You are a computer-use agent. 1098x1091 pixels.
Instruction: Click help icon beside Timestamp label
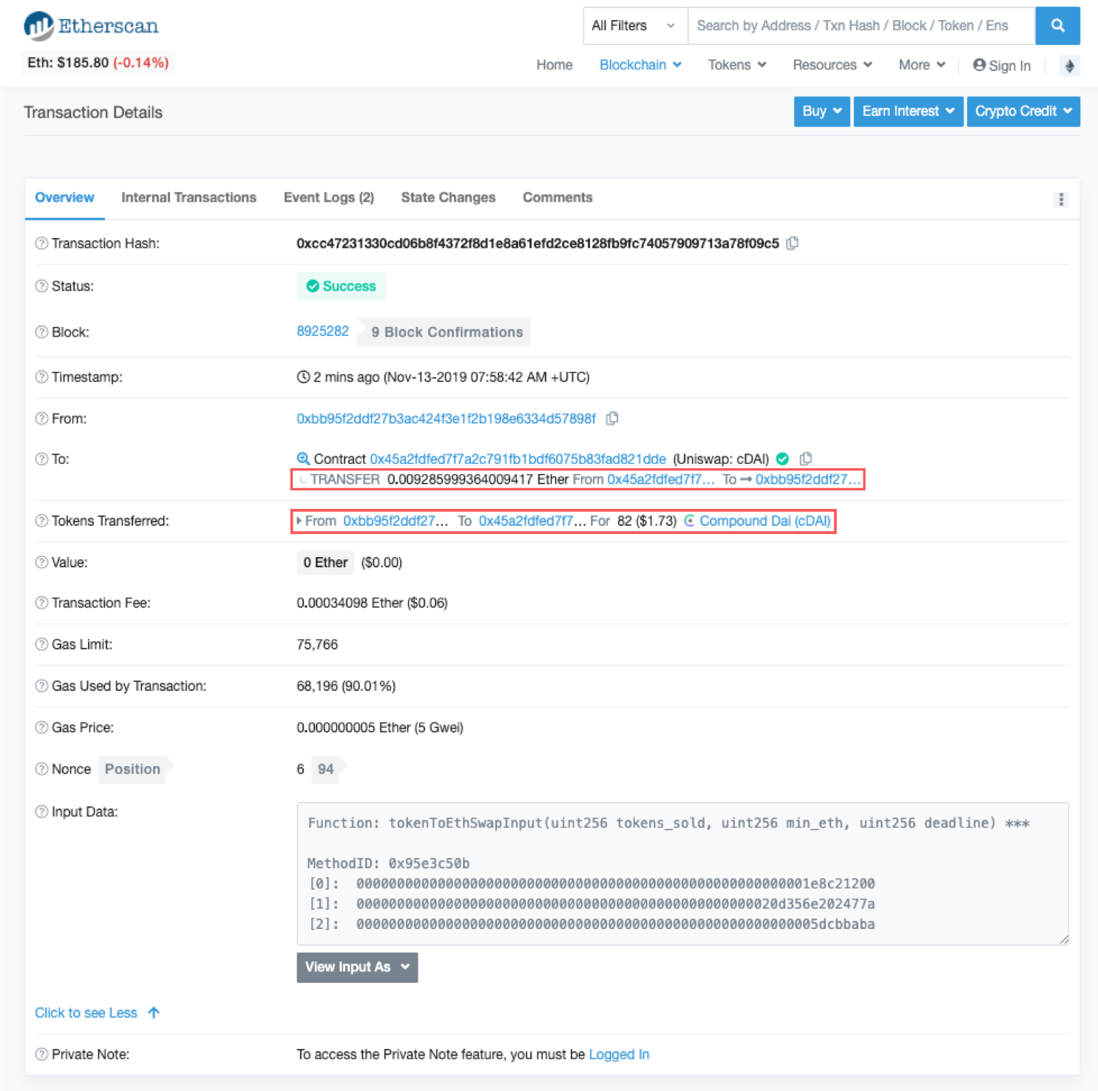[41, 377]
